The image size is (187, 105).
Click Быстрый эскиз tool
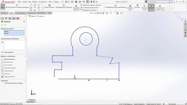pos(144,8)
